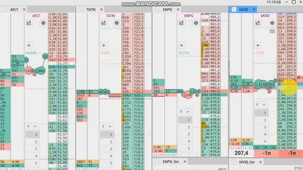
Task: Close the ENPG tab
Action: 178,9
